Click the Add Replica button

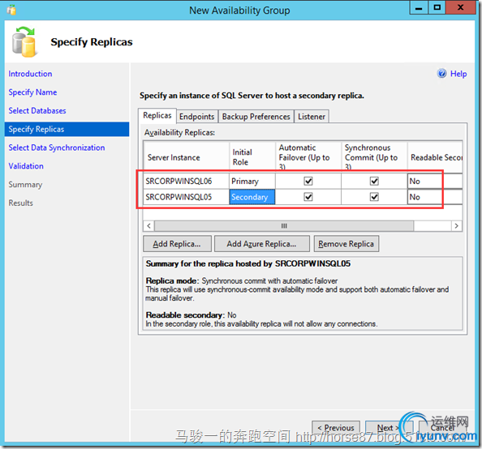[177, 244]
